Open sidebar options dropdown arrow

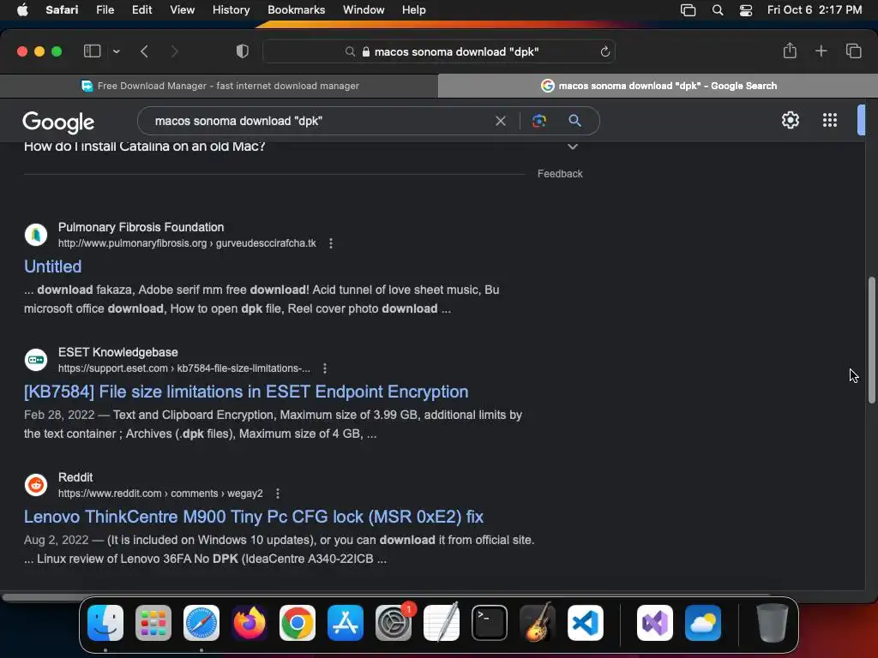[x=116, y=51]
